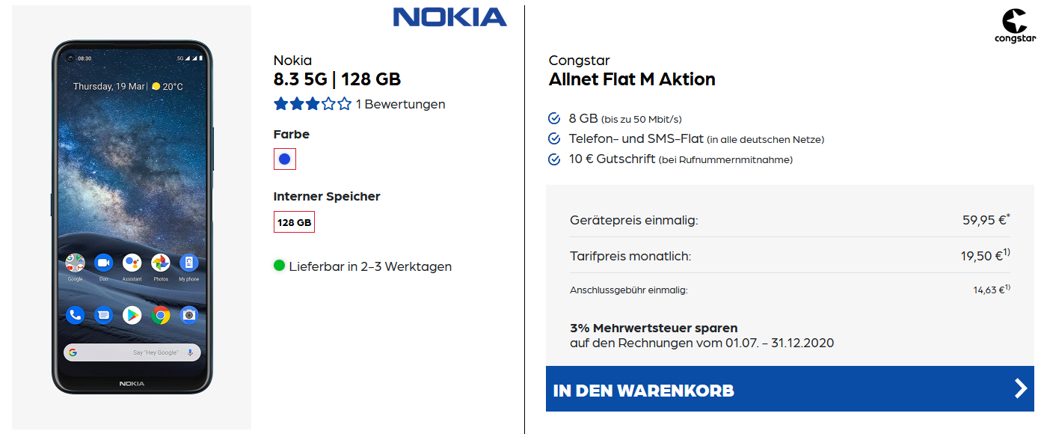
Task: Click the green availability dot
Action: click(x=280, y=266)
